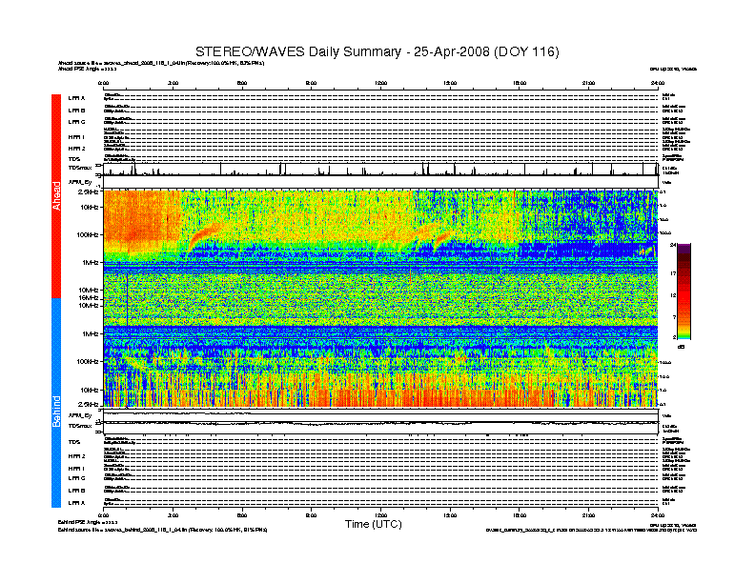The width and height of the screenshot is (755, 583).
Task: Click the STEREO/WAVES Daily Summary title
Action: coord(377,51)
